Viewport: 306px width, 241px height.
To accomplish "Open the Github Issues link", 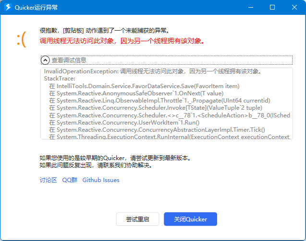I will (x=101, y=180).
